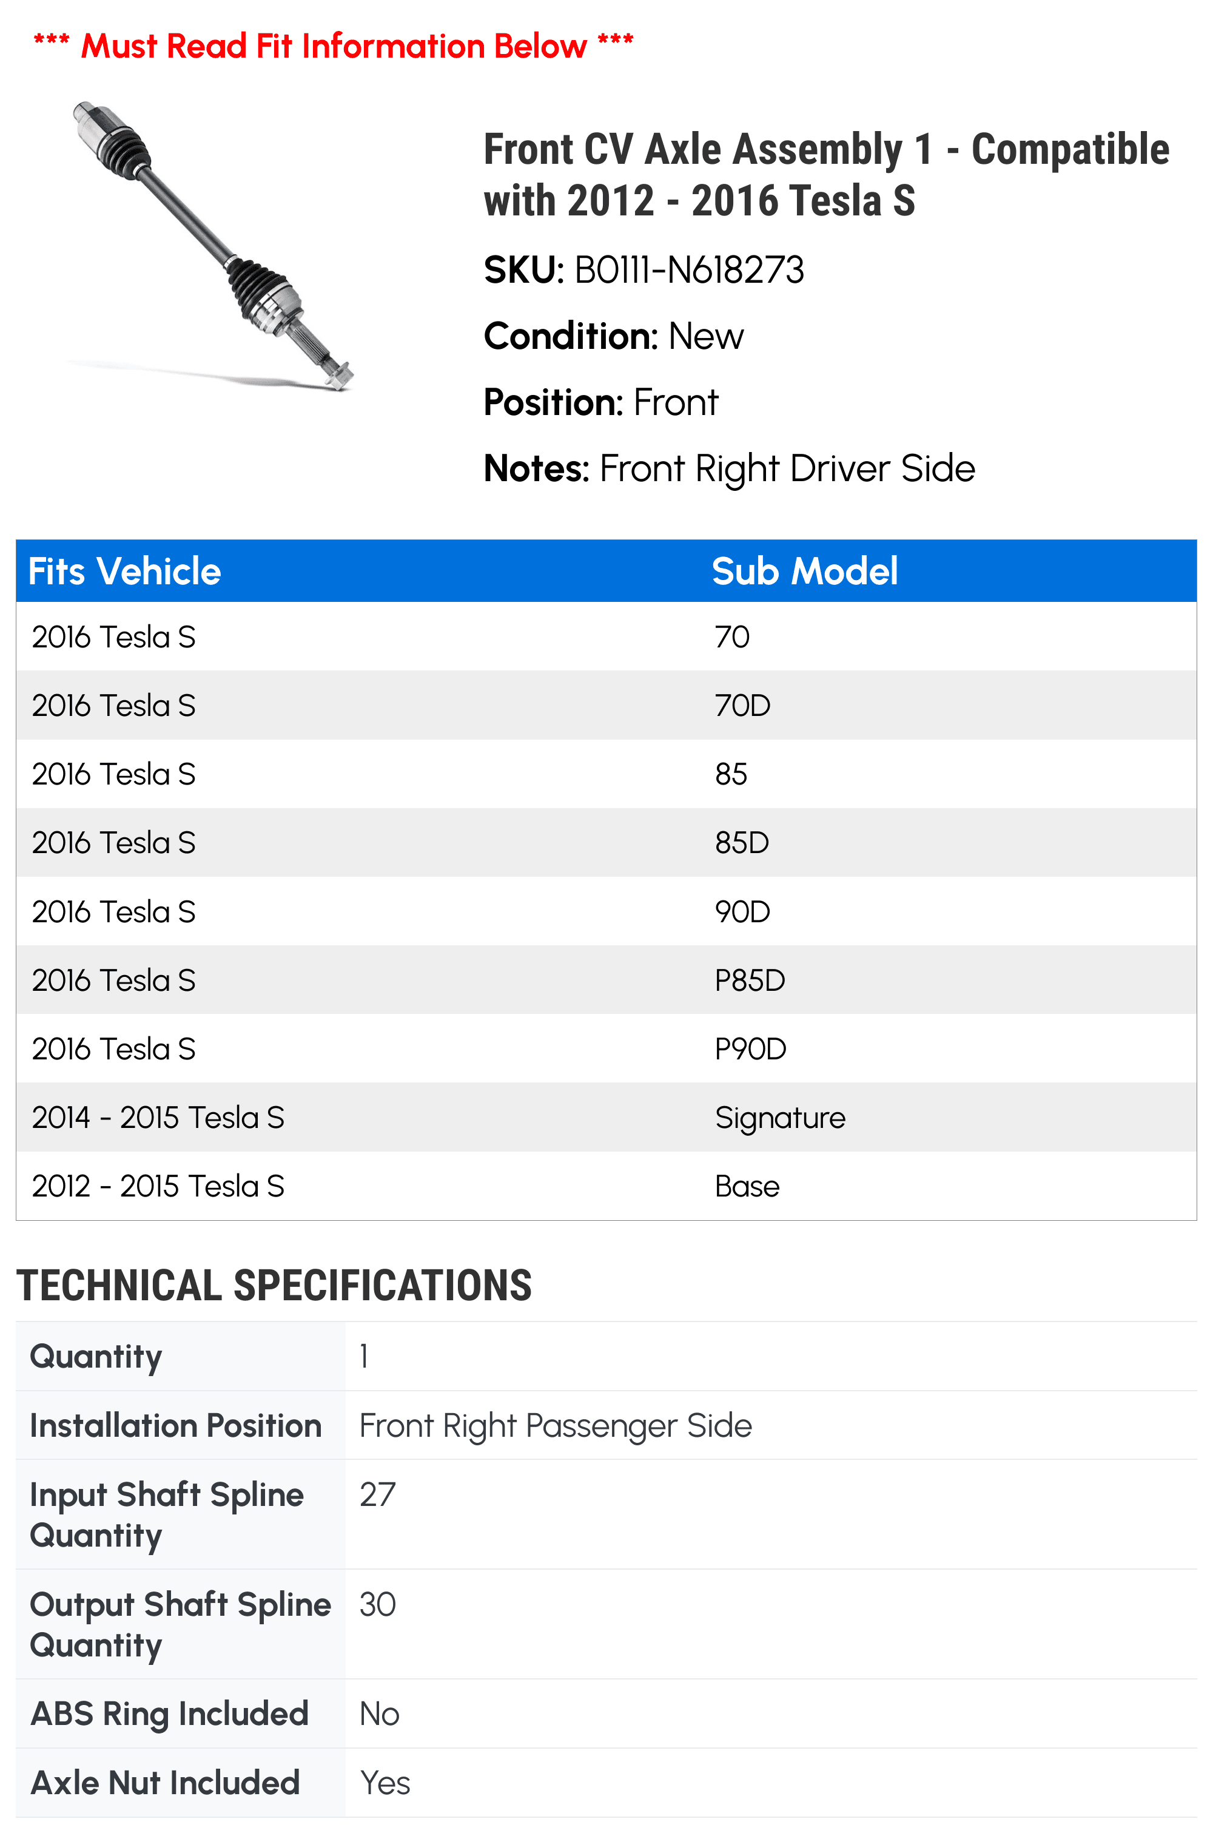The image size is (1213, 1833).
Task: Click the Notes Front Right Driver Side text
Action: pyautogui.click(x=729, y=468)
